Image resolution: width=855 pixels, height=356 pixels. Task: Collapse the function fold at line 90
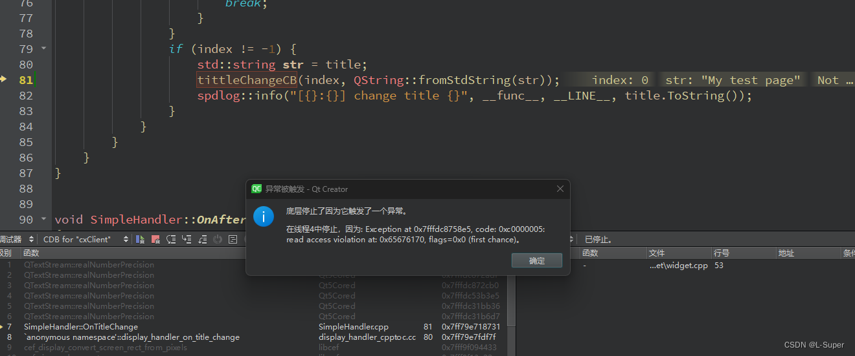[43, 219]
